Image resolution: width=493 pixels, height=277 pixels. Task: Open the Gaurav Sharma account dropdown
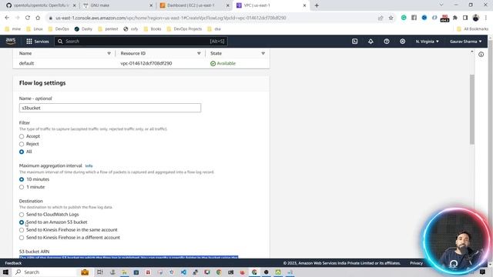[x=465, y=42]
